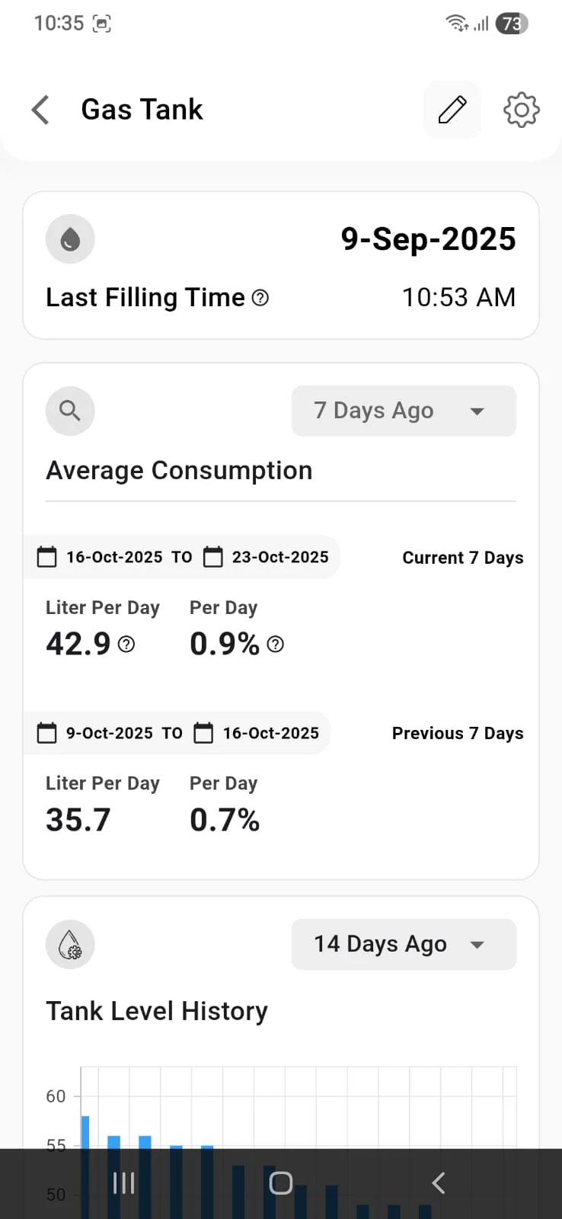Image resolution: width=562 pixels, height=1219 pixels.
Task: Tap the droplet gear icon above Tank Level History
Action: [70, 944]
